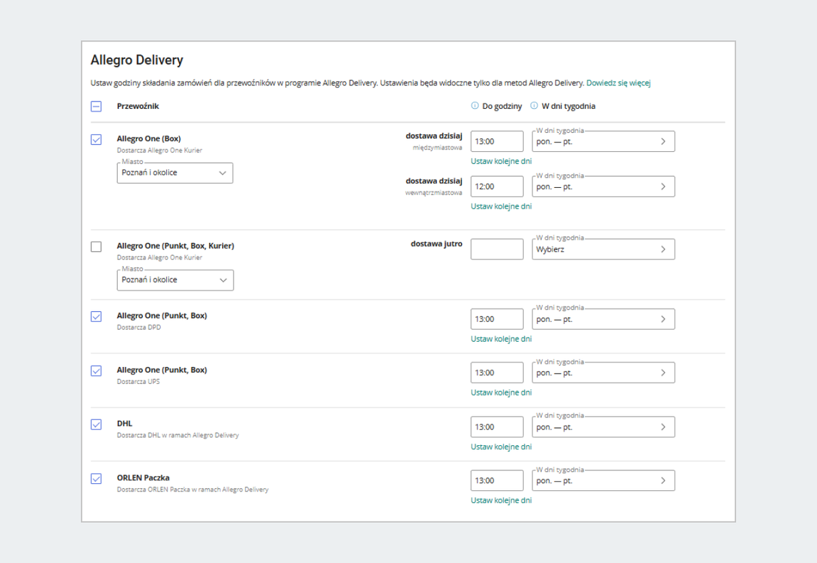Screen dimensions: 817x563
Task: Open the Miasto dropdown under Allegro One (Box)
Action: point(175,173)
